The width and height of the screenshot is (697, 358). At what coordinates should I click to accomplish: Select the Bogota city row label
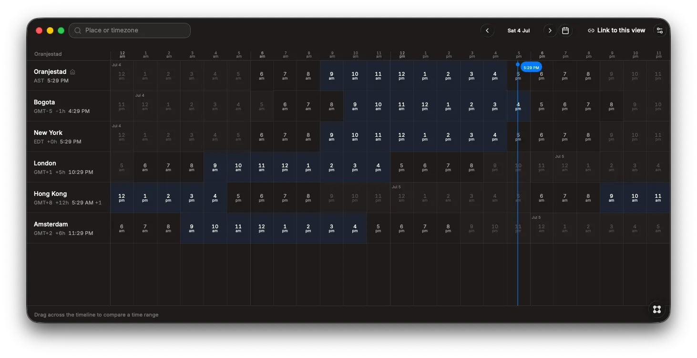point(44,102)
